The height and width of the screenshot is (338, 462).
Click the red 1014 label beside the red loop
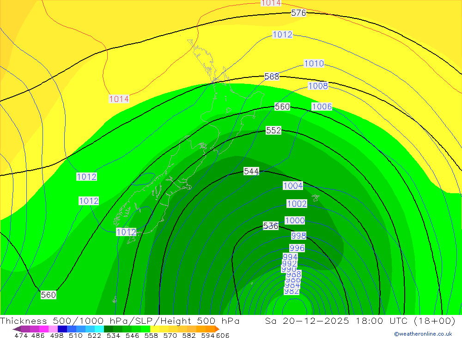[119, 99]
